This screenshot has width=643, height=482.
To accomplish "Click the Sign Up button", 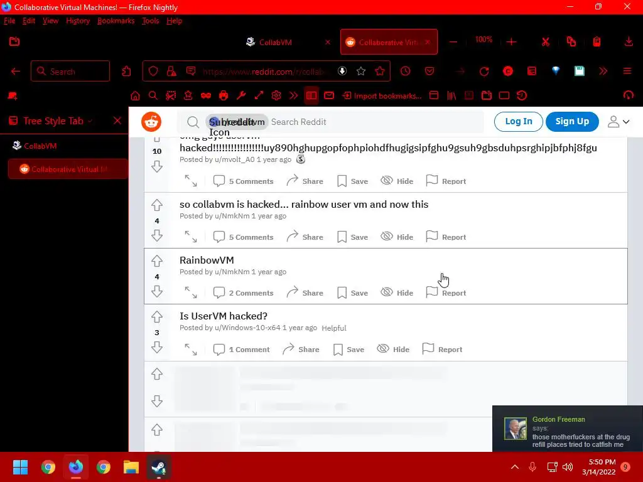I will 572,121.
